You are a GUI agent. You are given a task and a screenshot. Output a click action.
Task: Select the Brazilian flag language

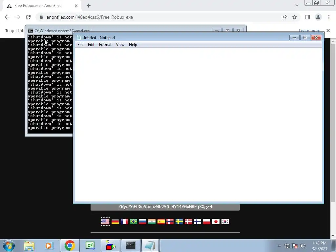pyautogui.click(x=134, y=221)
